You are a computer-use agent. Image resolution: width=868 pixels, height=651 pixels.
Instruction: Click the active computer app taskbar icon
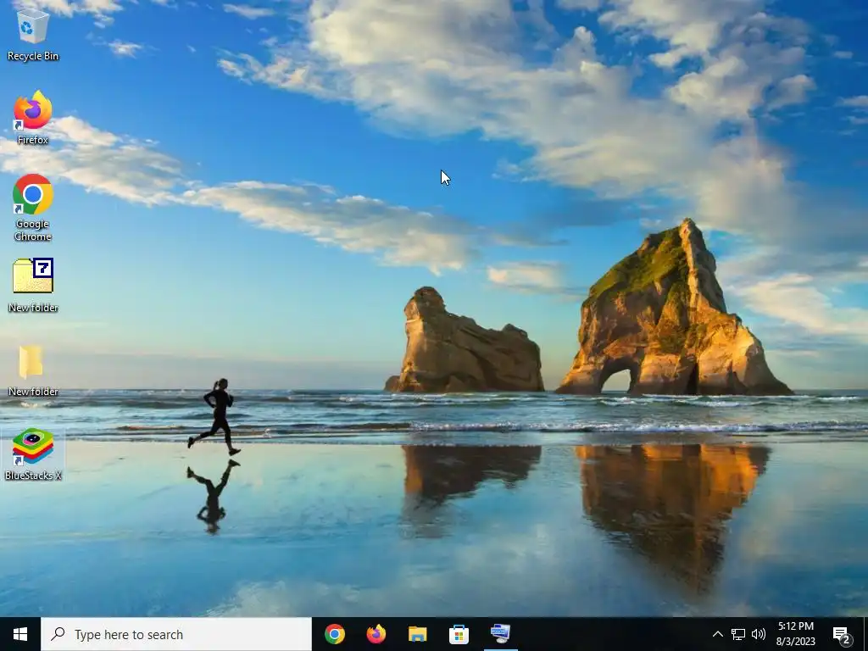click(x=500, y=634)
